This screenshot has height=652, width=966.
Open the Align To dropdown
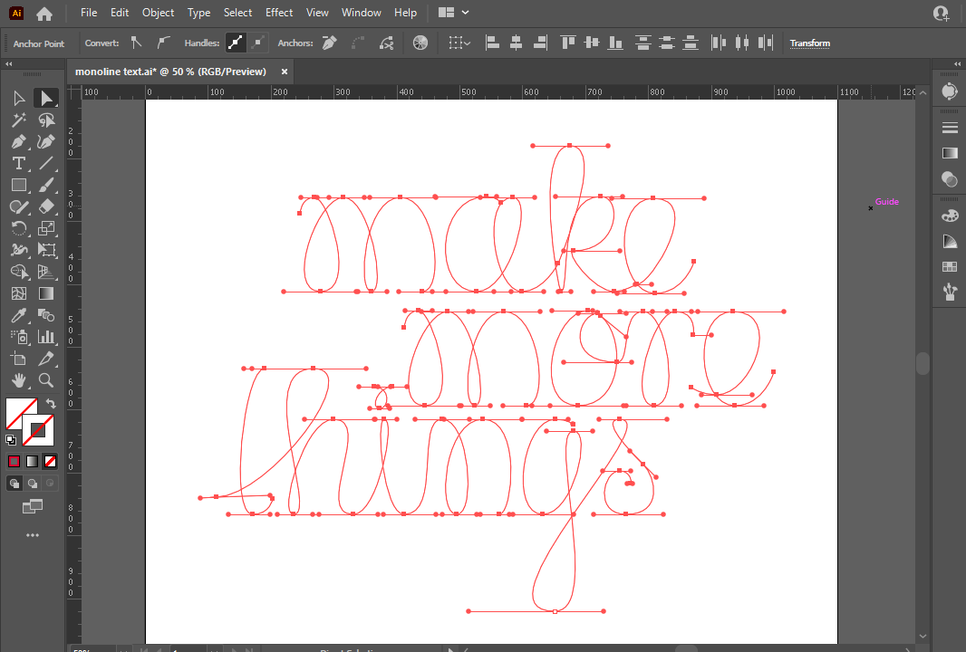[x=459, y=43]
